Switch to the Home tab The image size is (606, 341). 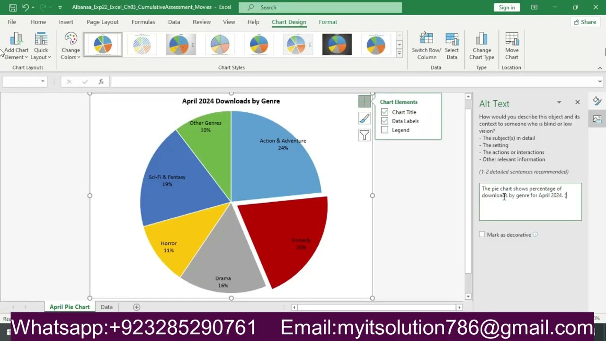(x=38, y=22)
